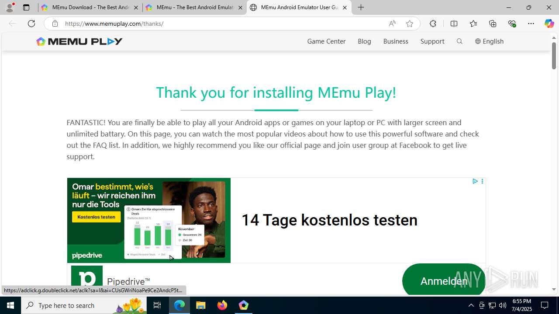Click the page vertical scrollbar thumb

[x=554, y=56]
